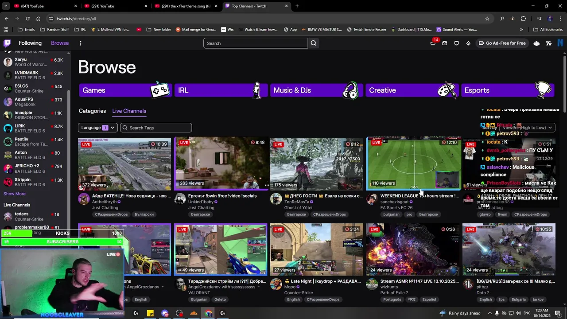Image resolution: width=567 pixels, height=319 pixels.
Task: Open the three-dot menu beside Browse
Action: (x=80, y=43)
